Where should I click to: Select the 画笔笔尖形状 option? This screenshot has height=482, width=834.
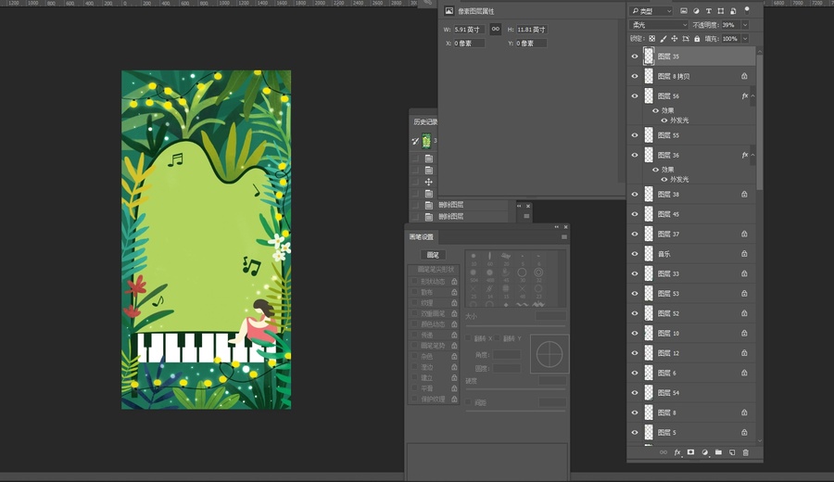click(436, 269)
